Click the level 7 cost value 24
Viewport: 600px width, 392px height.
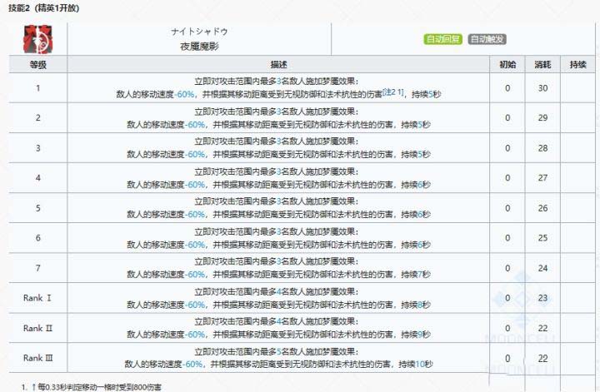(542, 268)
